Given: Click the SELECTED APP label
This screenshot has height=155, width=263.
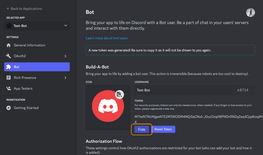Looking at the screenshot, I should tap(16, 18).
